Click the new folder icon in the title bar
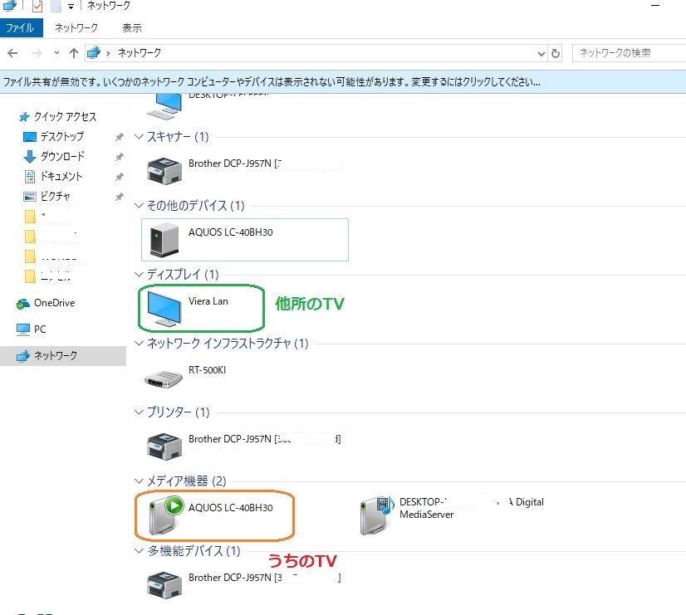Image resolution: width=686 pixels, height=615 pixels. tap(56, 6)
